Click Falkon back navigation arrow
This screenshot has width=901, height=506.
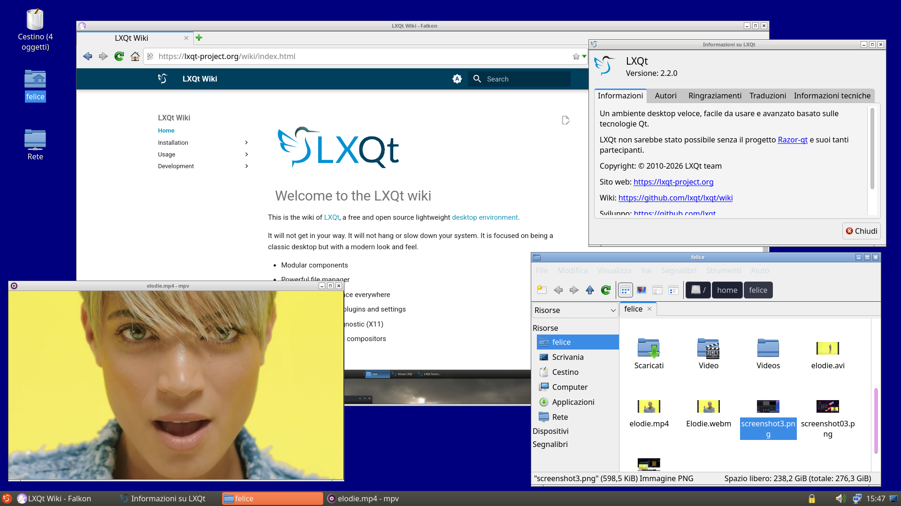(x=88, y=56)
